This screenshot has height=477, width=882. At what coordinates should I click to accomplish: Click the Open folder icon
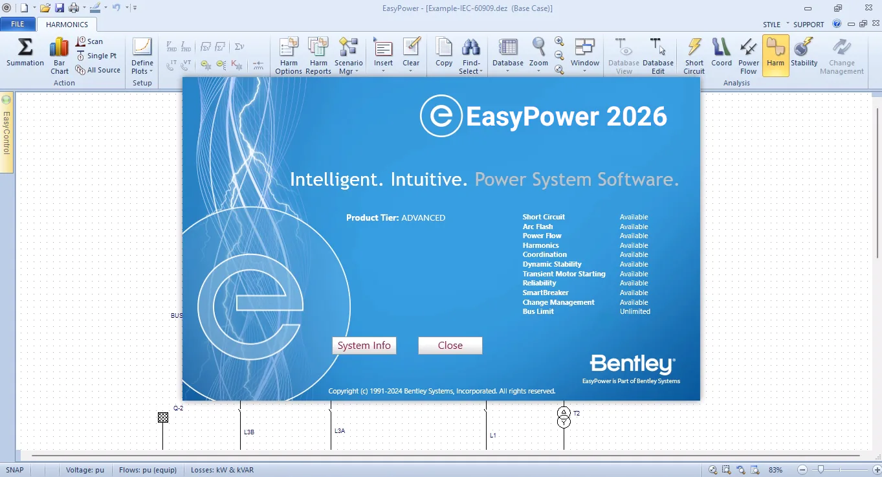45,8
